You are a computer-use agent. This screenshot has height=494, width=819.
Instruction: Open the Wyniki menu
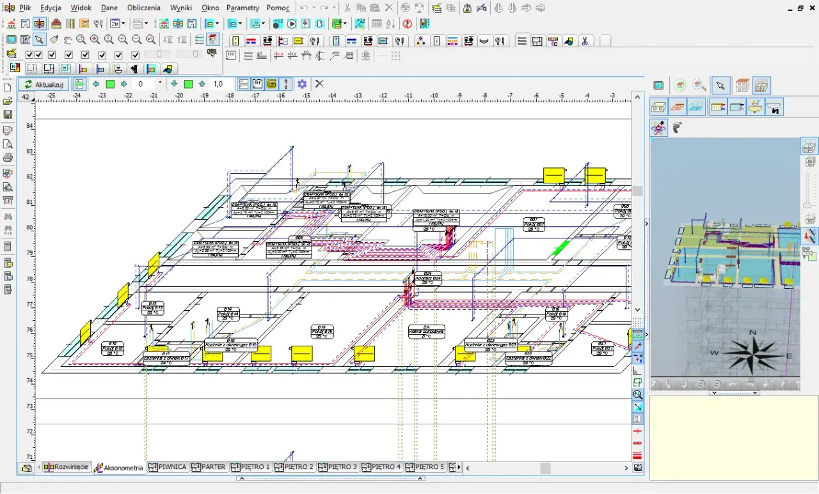point(181,8)
